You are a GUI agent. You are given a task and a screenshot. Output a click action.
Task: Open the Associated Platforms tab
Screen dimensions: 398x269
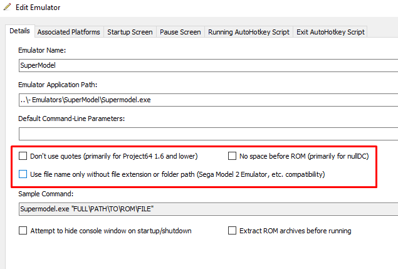pos(69,32)
